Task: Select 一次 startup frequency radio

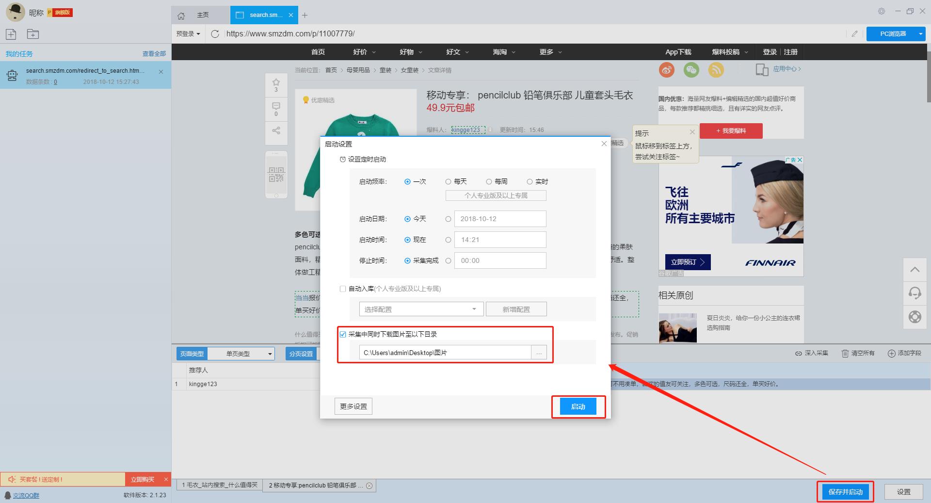Action: 407,181
